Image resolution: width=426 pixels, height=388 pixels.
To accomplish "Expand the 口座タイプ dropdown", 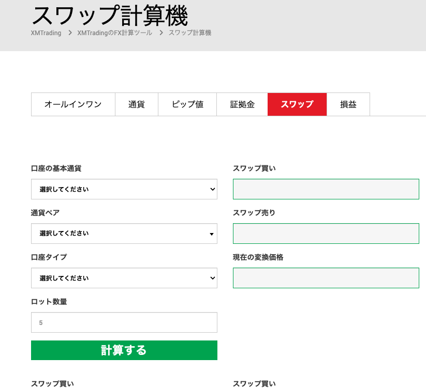I will pos(124,278).
